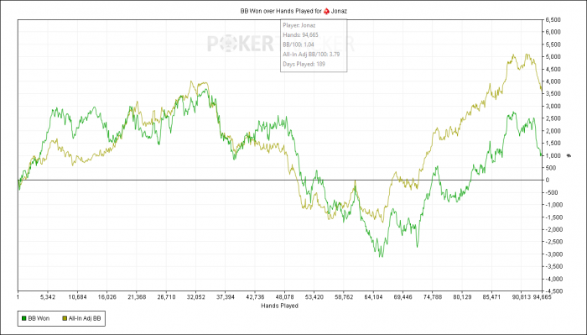Image resolution: width=587 pixels, height=335 pixels.
Task: Click 'Days Played: 189' in the tooltip
Action: click(x=304, y=64)
